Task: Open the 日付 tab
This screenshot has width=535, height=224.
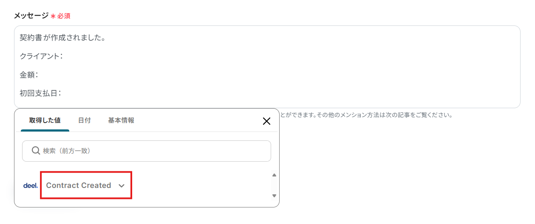Action: point(84,120)
